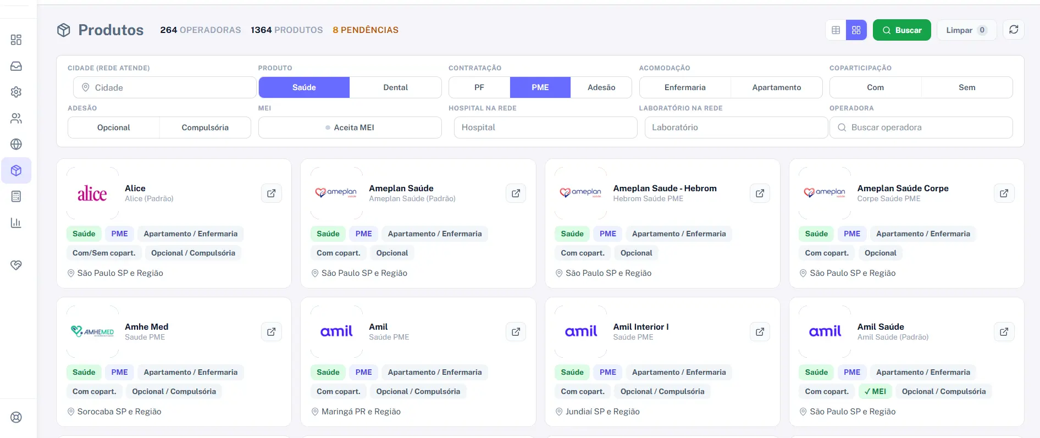Select the products box icon in sidebar
Image resolution: width=1040 pixels, height=438 pixels.
16,170
